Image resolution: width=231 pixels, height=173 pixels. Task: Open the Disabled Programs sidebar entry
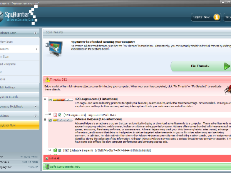[x=20, y=64]
